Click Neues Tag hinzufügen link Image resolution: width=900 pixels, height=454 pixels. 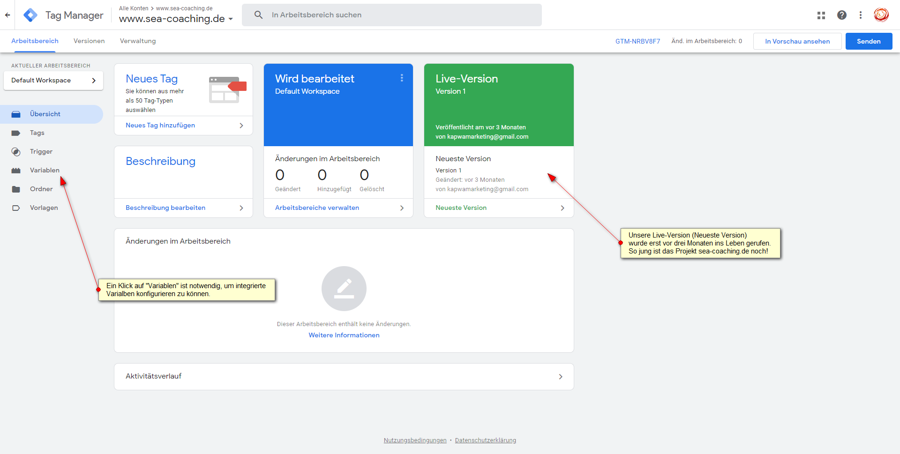click(160, 126)
